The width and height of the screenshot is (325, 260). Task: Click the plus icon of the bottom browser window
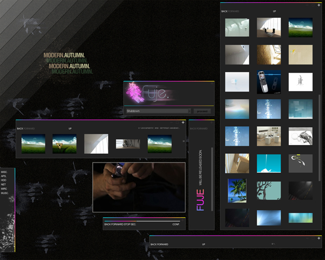319,238
